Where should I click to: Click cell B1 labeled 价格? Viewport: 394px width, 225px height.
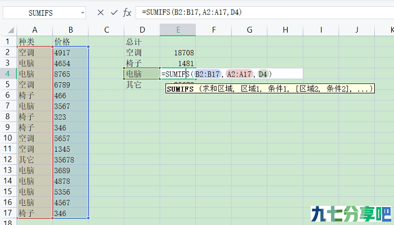(x=70, y=42)
